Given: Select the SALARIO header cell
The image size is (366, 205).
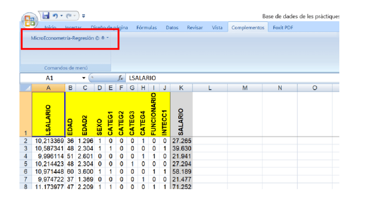Looking at the screenshot, I should [181, 114].
